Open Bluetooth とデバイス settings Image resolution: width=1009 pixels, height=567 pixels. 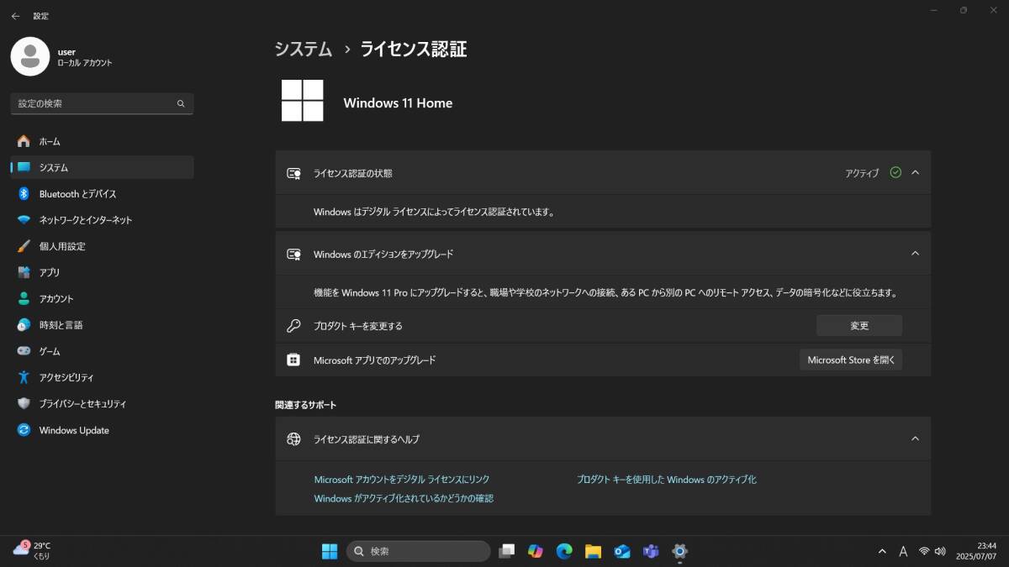point(102,193)
